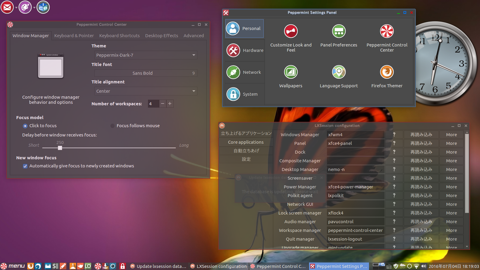Image resolution: width=480 pixels, height=270 pixels.
Task: Click the ? help for Desktop Manager
Action: (394, 169)
